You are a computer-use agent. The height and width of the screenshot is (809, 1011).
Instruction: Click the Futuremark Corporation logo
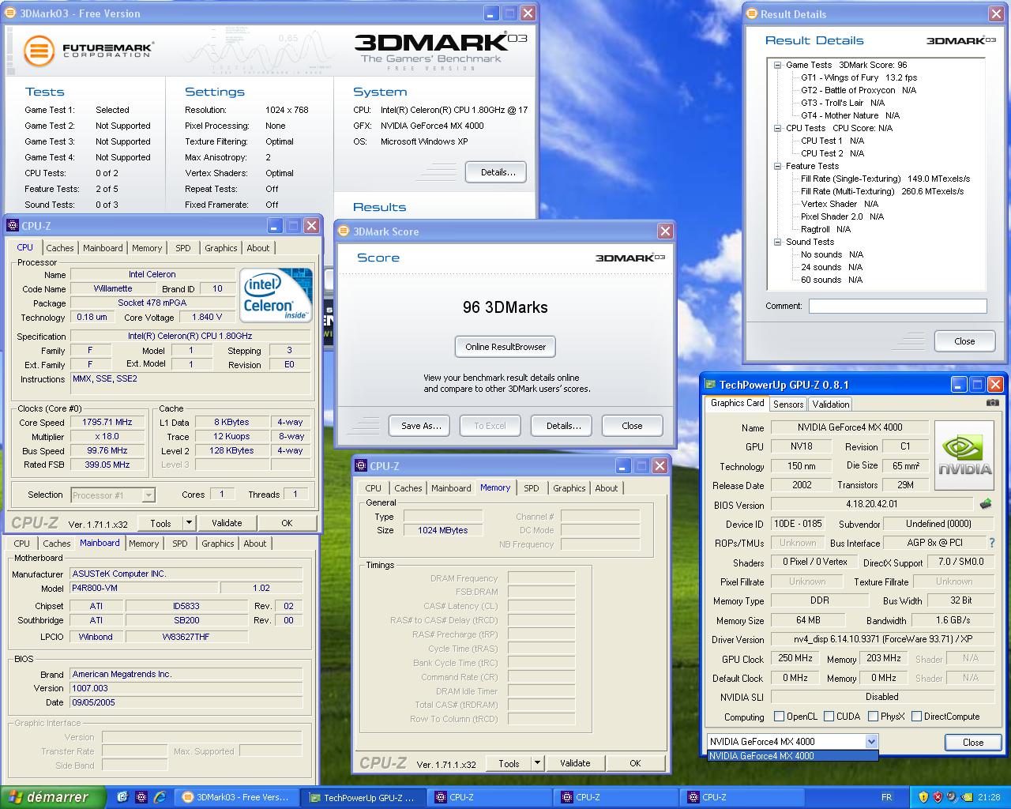point(88,51)
